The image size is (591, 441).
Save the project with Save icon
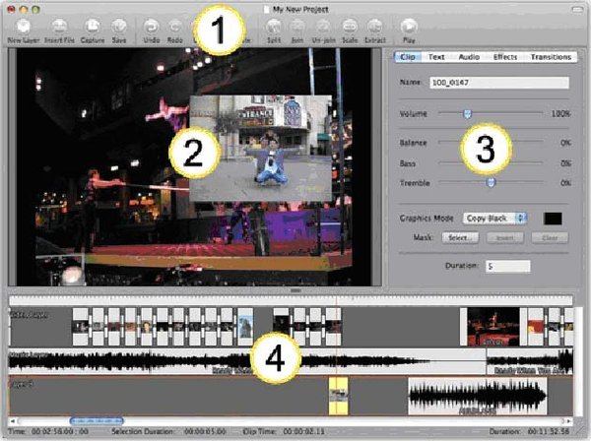pyautogui.click(x=118, y=27)
